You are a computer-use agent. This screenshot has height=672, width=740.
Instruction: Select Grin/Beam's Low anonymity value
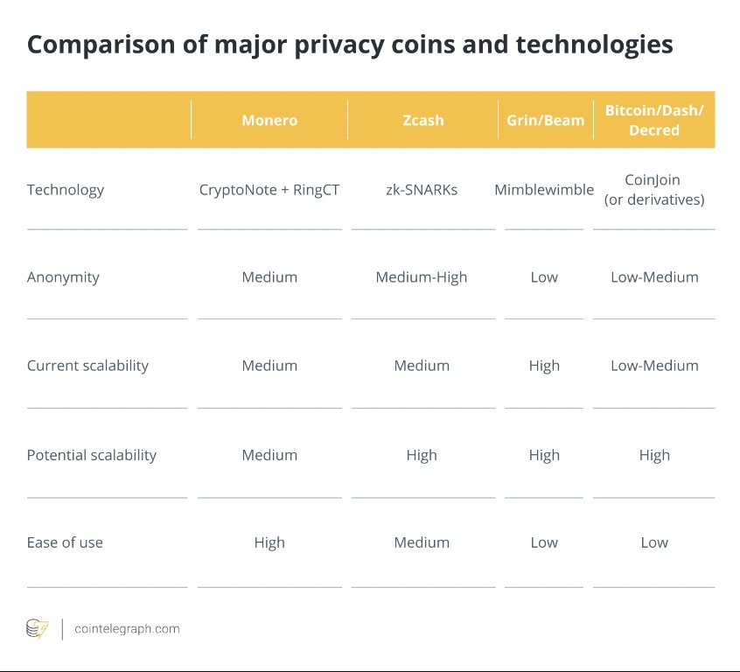click(x=544, y=277)
